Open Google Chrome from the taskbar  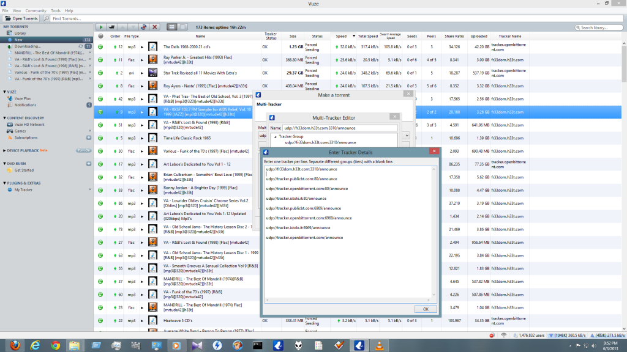(56, 345)
